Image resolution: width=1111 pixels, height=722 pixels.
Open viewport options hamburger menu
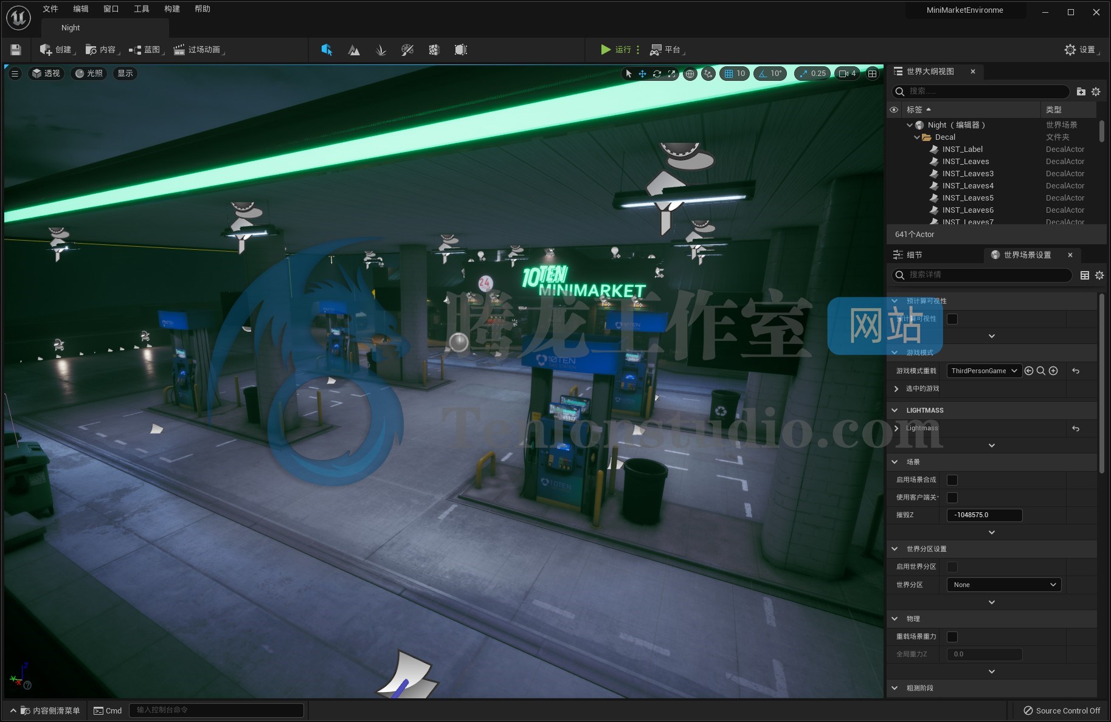[15, 74]
